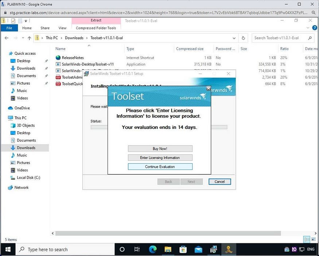
Task: Open Microsoft Store from taskbar
Action: pyautogui.click(x=183, y=249)
